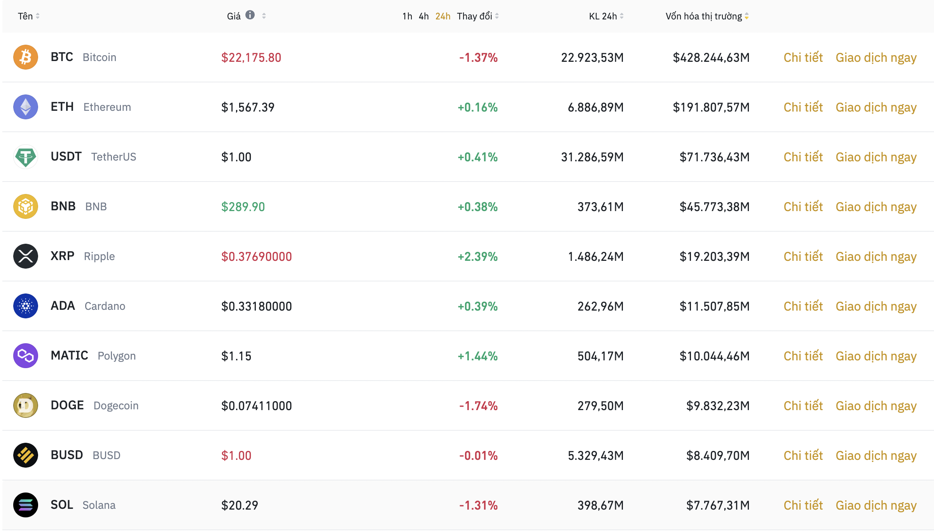Click Giao dịch ngay in DOGE row
Viewport: 934px width, 531px height.
click(876, 406)
